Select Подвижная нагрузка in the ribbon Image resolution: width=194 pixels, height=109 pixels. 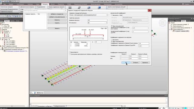click(6, 12)
